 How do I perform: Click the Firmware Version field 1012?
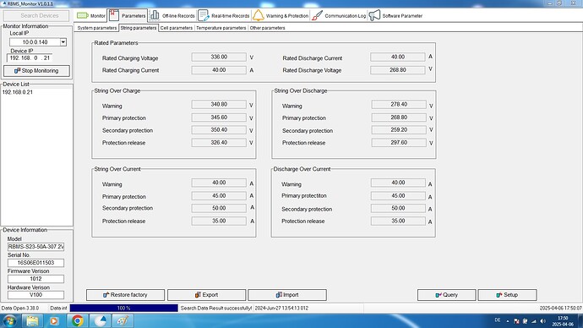point(35,279)
